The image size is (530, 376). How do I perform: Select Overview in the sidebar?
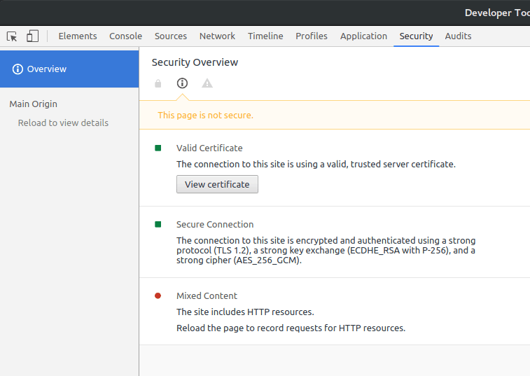(47, 69)
